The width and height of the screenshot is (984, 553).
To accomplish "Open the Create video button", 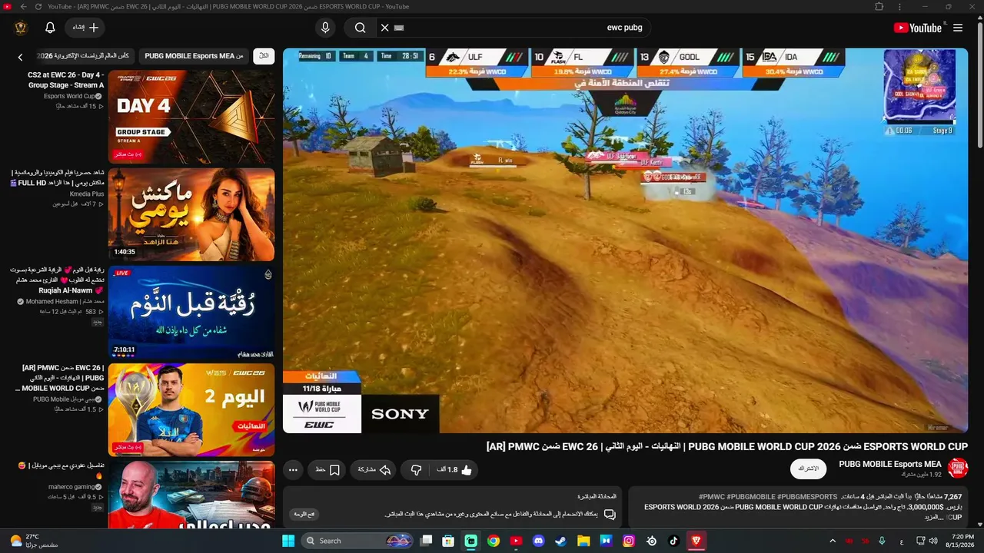I will click(86, 28).
